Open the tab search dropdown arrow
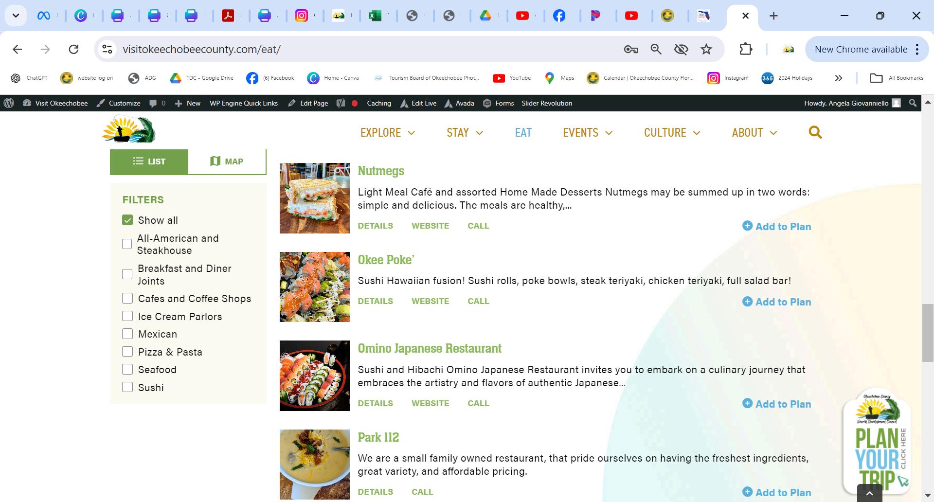This screenshot has width=934, height=502. point(16,16)
